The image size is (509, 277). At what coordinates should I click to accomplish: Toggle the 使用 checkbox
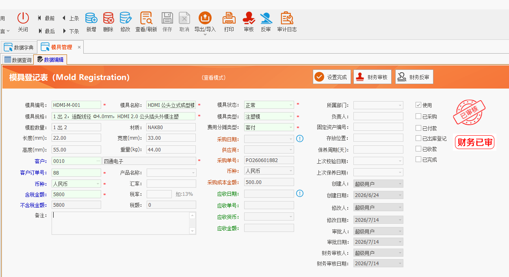418,105
